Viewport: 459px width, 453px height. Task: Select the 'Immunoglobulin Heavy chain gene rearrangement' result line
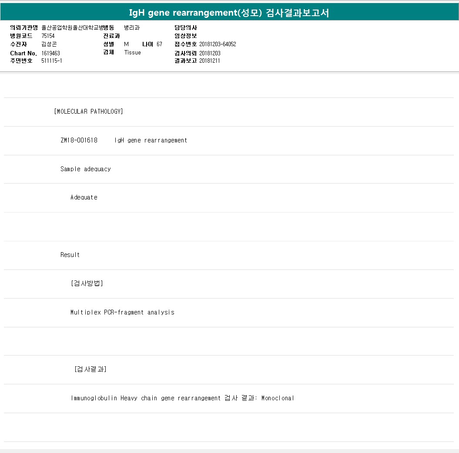(182, 398)
